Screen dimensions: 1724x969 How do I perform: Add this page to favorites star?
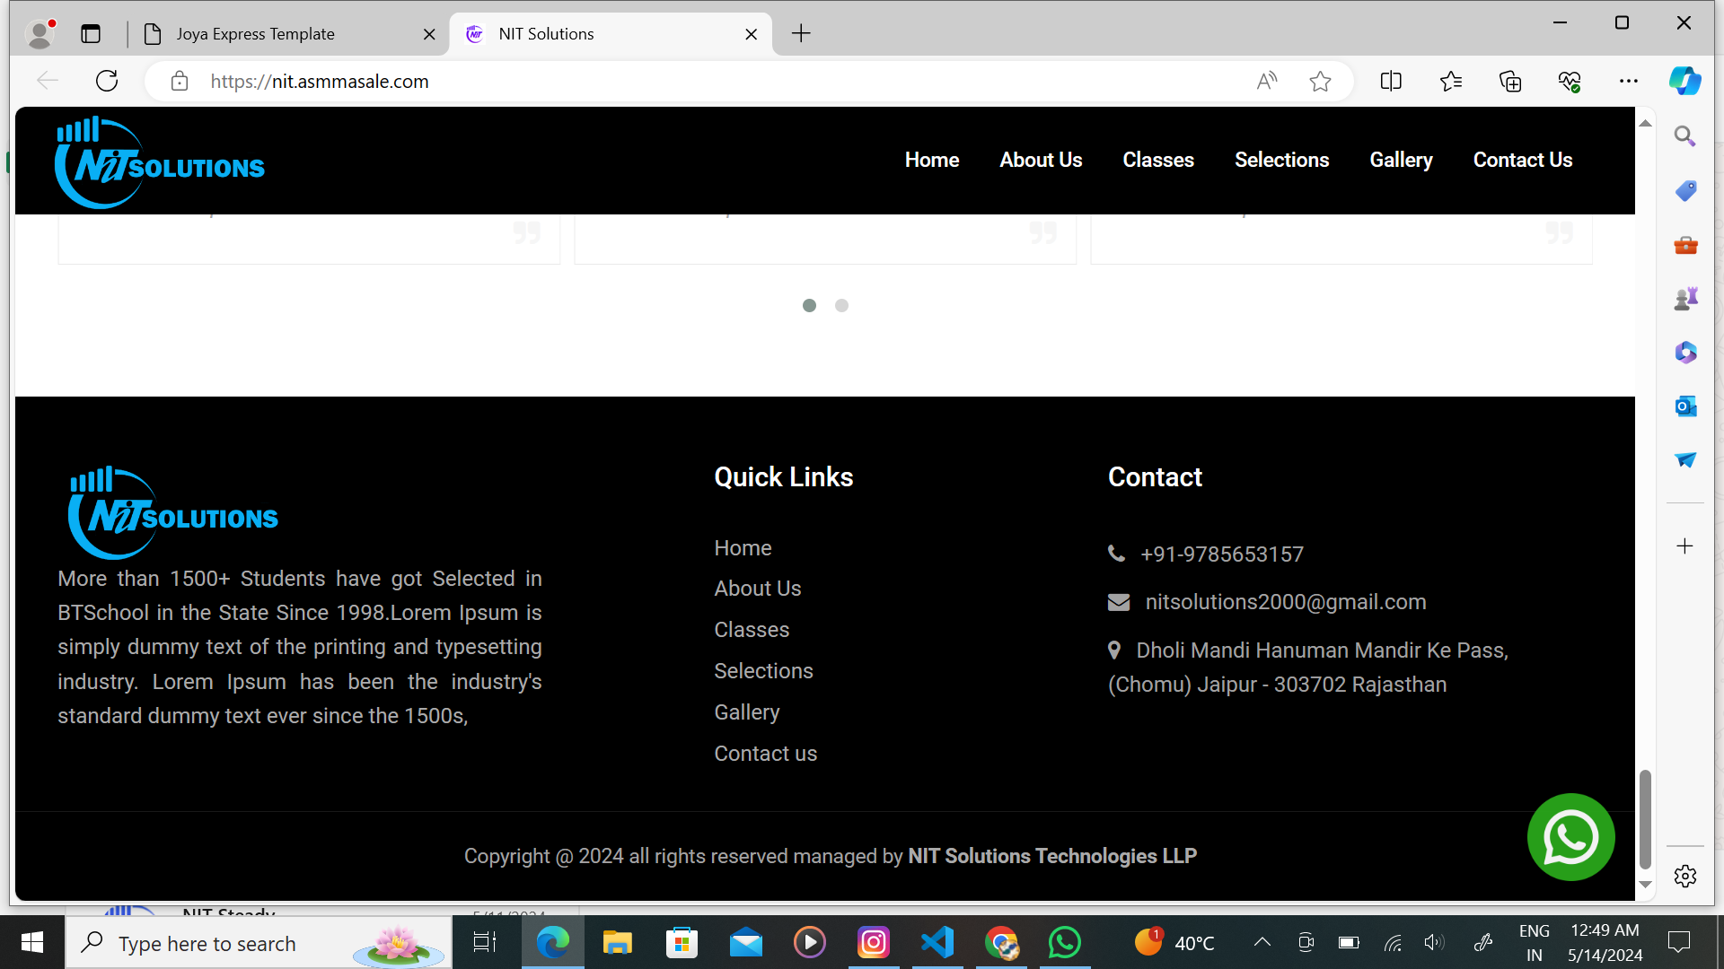point(1320,82)
